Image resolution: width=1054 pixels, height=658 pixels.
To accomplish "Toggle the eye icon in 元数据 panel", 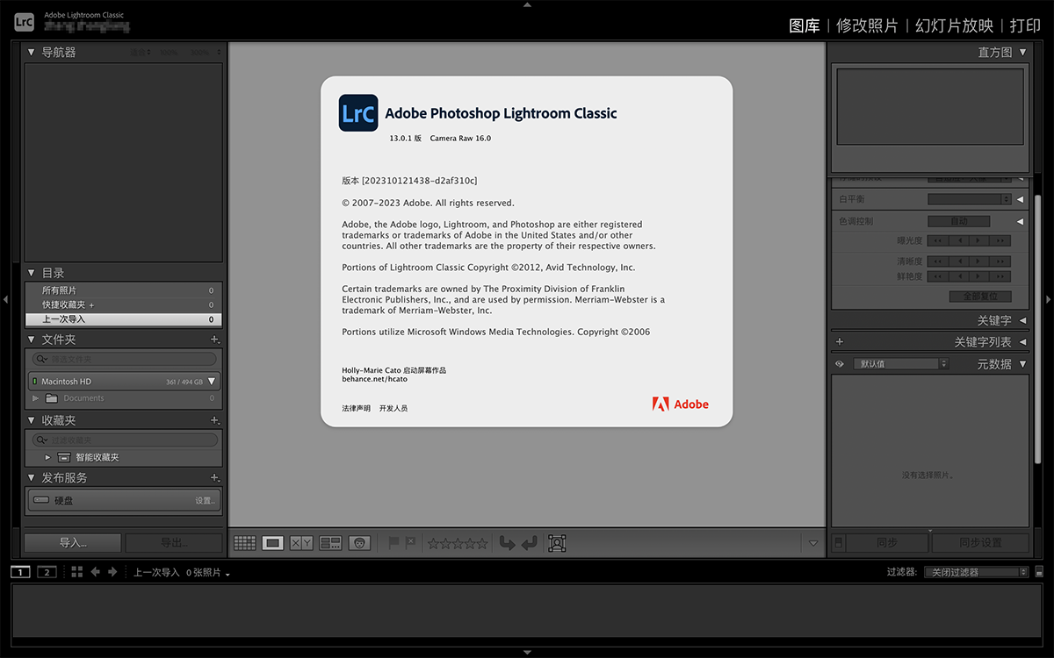I will (x=839, y=363).
